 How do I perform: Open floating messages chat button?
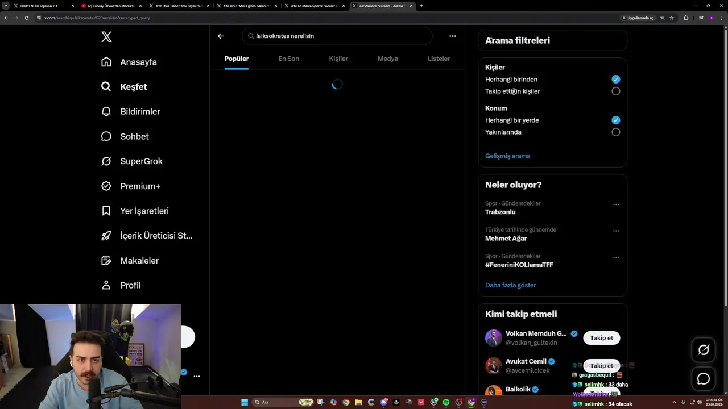[704, 379]
